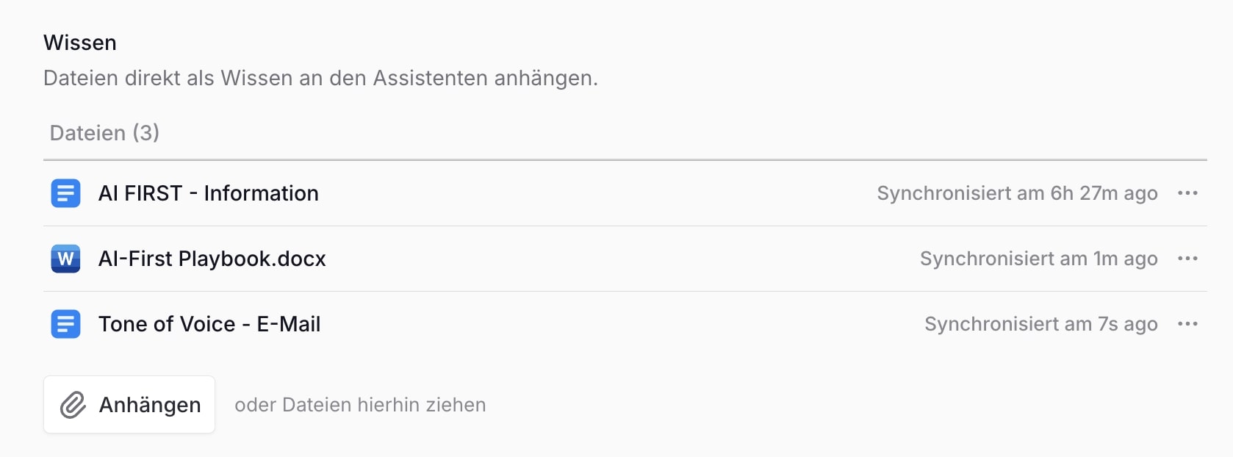This screenshot has height=457, width=1233.
Task: Expand the ellipsis menu for Tone of Voice - E-Mail
Action: coord(1187,324)
